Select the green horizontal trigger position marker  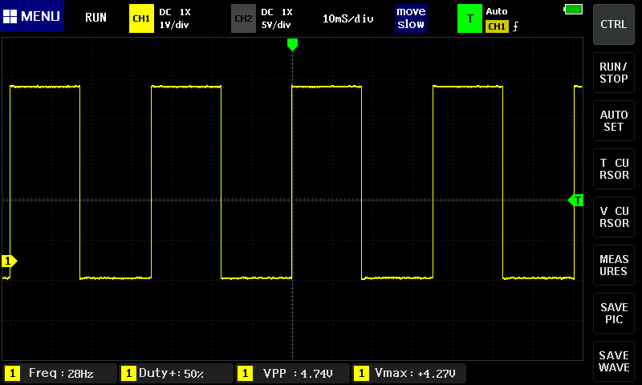click(292, 44)
